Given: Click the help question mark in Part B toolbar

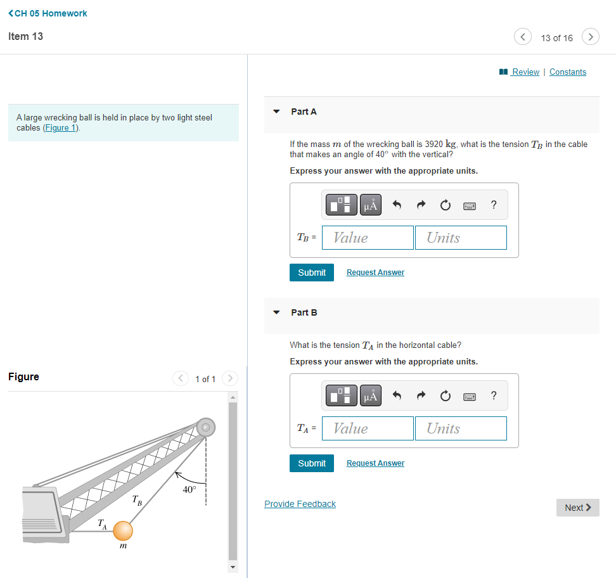Looking at the screenshot, I should (x=494, y=395).
